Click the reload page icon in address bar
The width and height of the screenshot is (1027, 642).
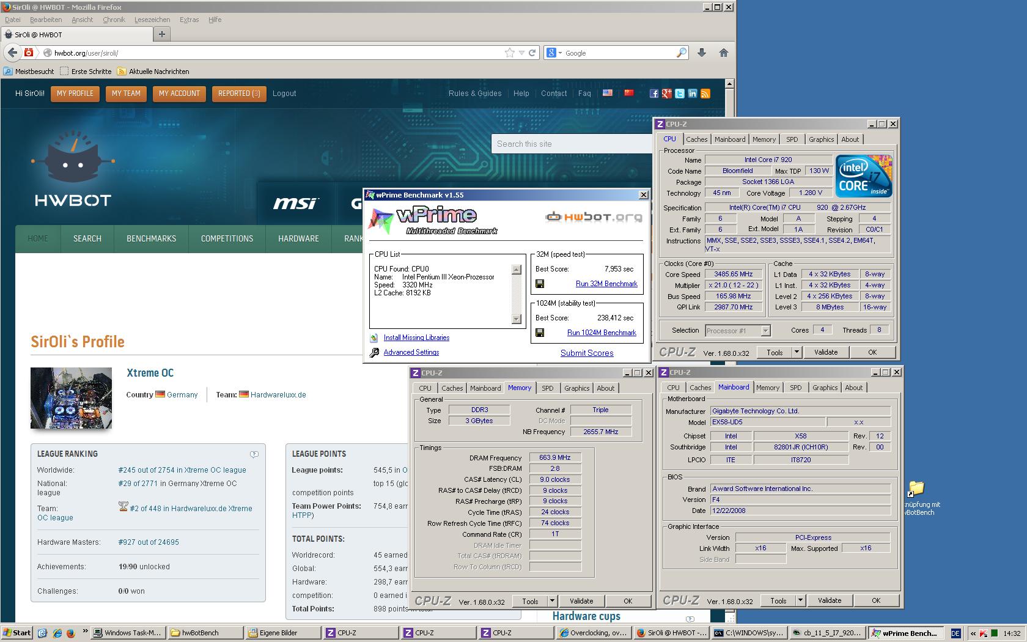tap(532, 53)
